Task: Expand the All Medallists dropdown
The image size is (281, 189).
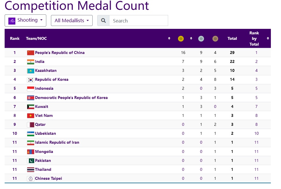Action: point(72,20)
